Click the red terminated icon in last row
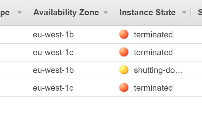Image resolution: width=202 pixels, height=123 pixels. 124,87
